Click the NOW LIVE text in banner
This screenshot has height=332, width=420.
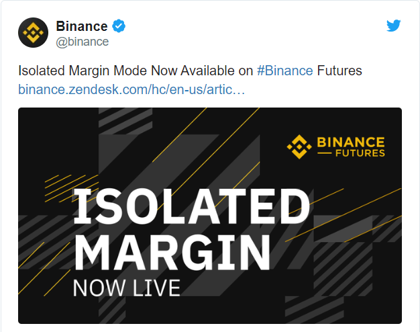coord(126,287)
